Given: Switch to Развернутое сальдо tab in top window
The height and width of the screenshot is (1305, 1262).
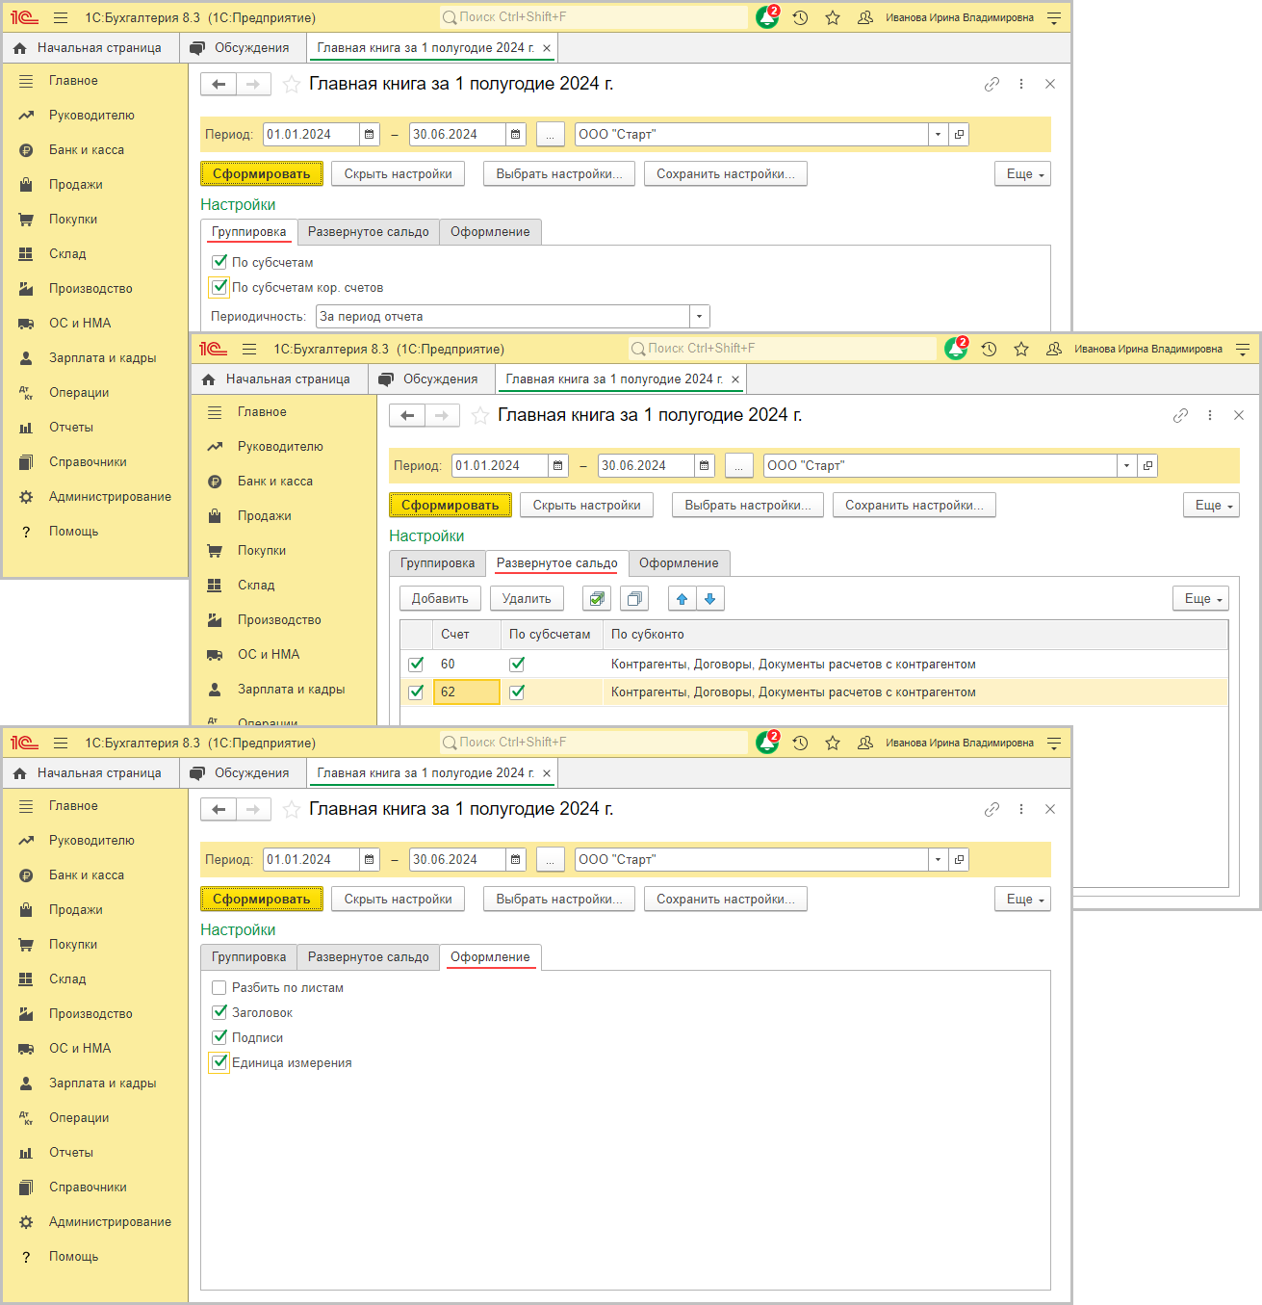Looking at the screenshot, I should point(369,232).
